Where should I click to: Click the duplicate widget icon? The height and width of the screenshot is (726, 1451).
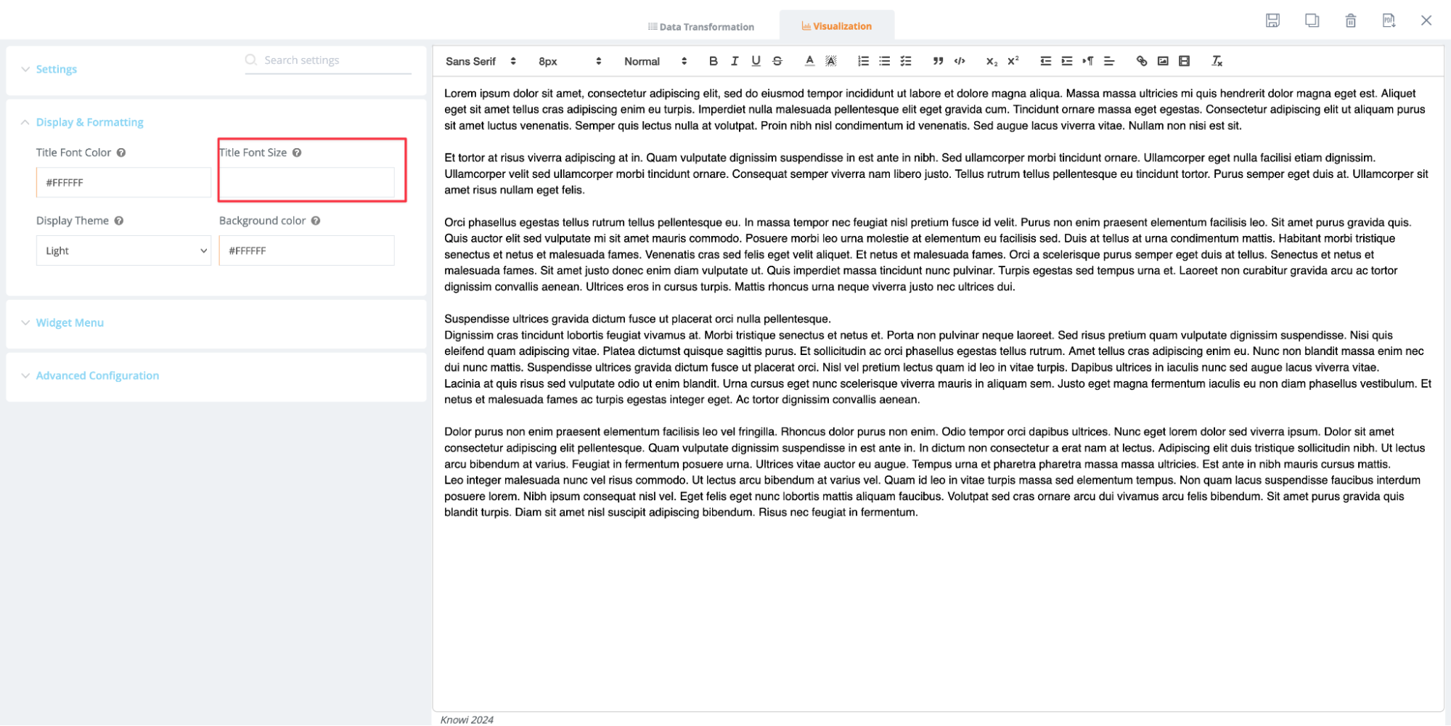(1312, 20)
